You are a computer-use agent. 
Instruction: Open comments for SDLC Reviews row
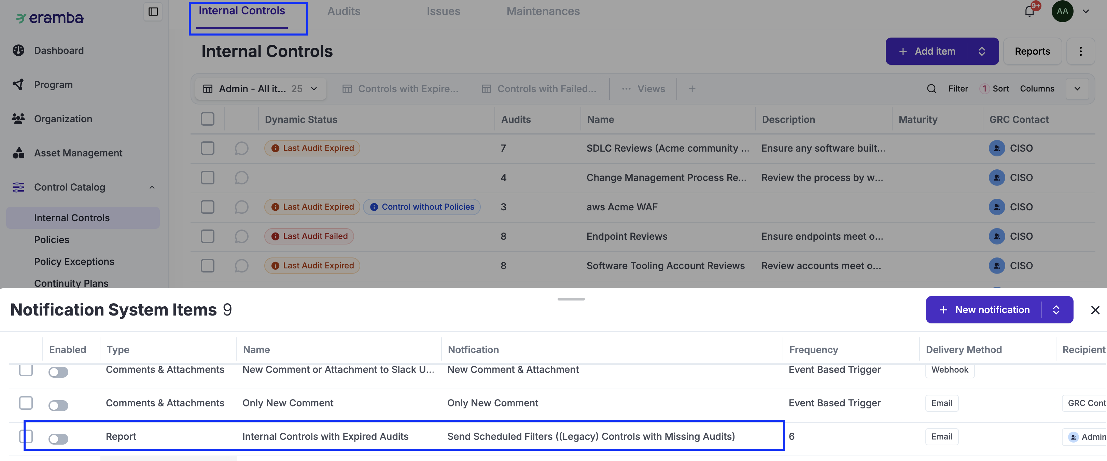[x=241, y=148]
